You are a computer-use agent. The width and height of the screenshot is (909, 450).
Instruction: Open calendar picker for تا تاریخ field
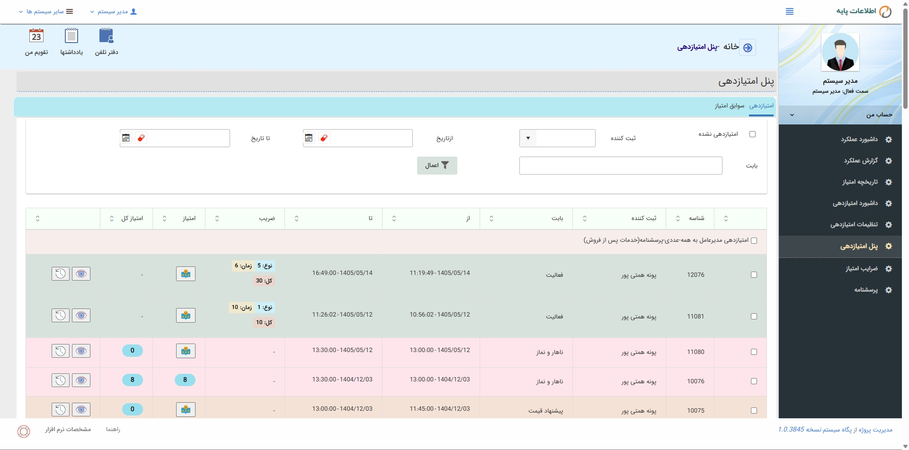pyautogui.click(x=126, y=138)
